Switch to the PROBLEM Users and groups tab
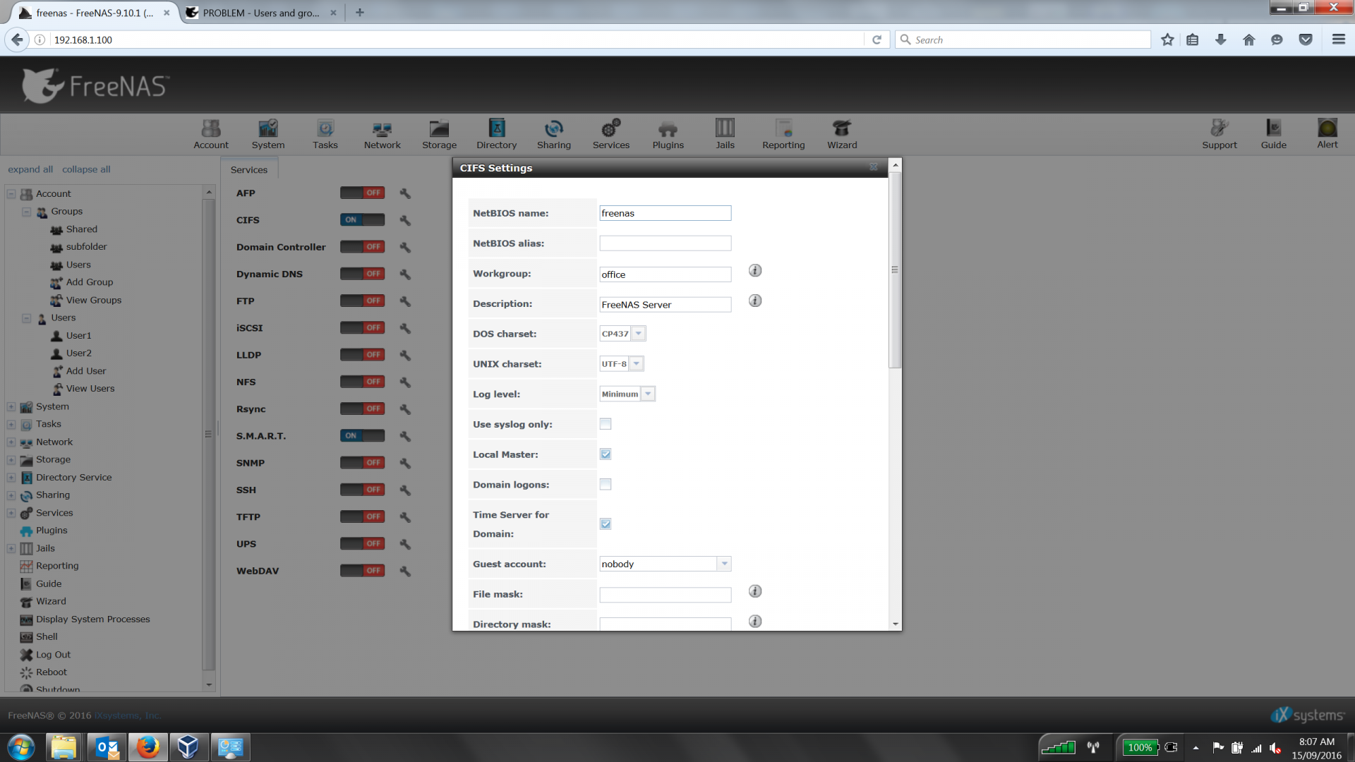The height and width of the screenshot is (762, 1355). tap(260, 13)
